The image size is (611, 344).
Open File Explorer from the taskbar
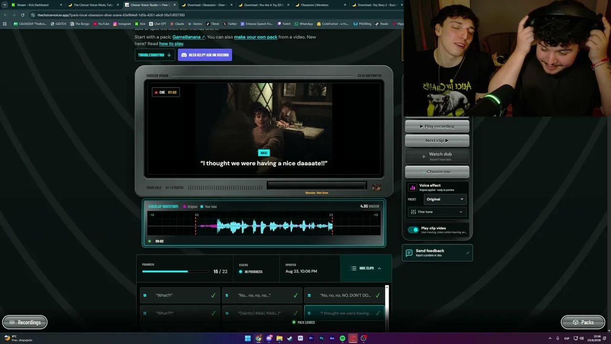[279, 338]
